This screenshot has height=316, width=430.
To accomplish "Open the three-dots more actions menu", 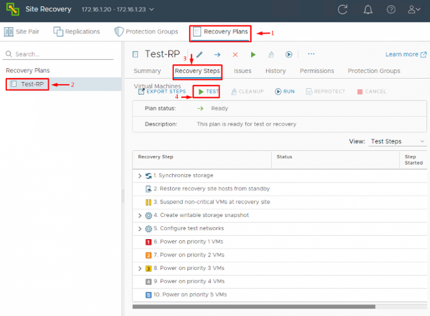I will 311,54.
